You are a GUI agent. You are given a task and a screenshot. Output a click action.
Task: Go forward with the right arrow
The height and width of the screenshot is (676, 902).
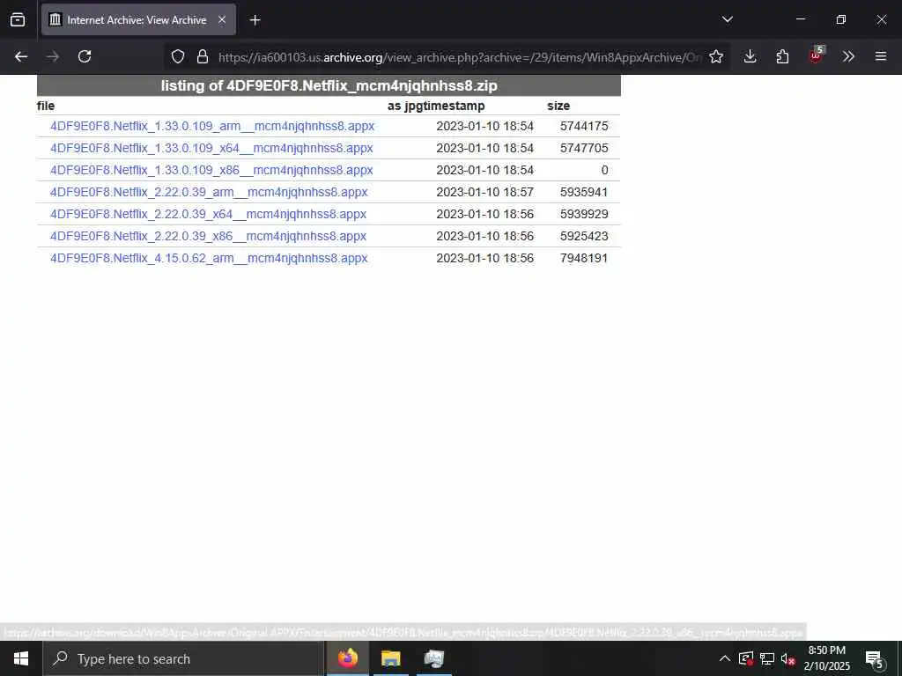pos(53,56)
